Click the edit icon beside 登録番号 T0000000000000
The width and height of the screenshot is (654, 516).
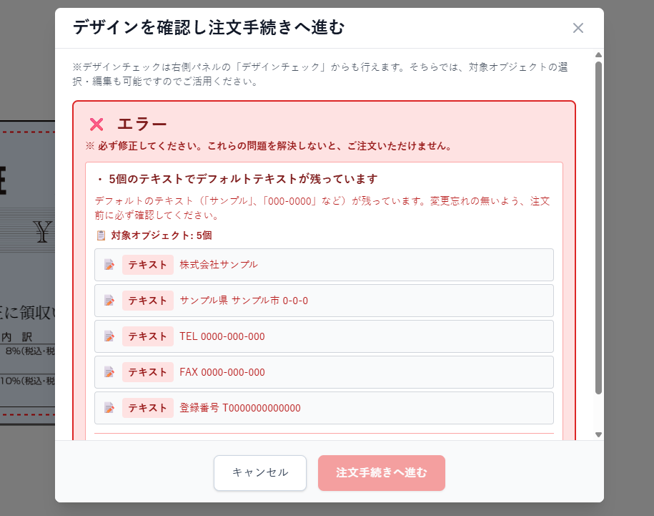109,407
